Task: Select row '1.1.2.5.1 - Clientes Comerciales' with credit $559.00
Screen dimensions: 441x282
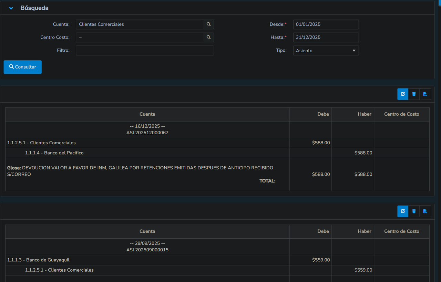Action: pos(217,270)
